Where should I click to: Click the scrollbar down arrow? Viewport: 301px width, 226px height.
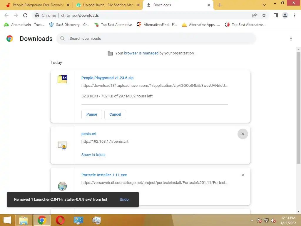point(298,212)
